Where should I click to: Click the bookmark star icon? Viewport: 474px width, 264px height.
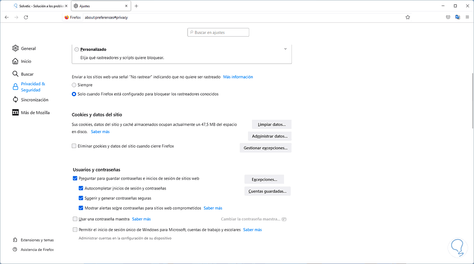(x=408, y=17)
